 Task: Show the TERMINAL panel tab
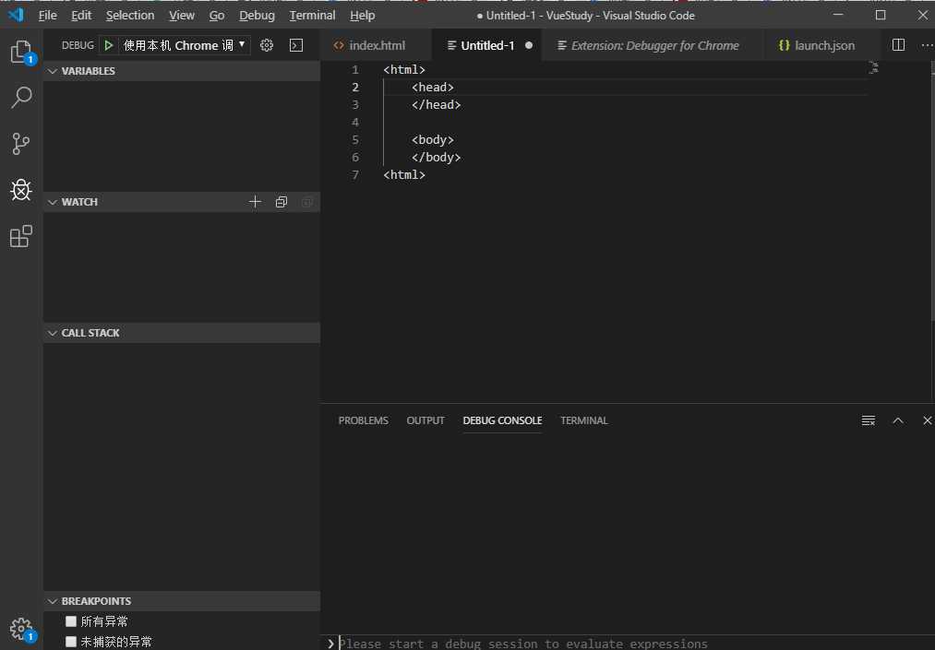coord(583,420)
